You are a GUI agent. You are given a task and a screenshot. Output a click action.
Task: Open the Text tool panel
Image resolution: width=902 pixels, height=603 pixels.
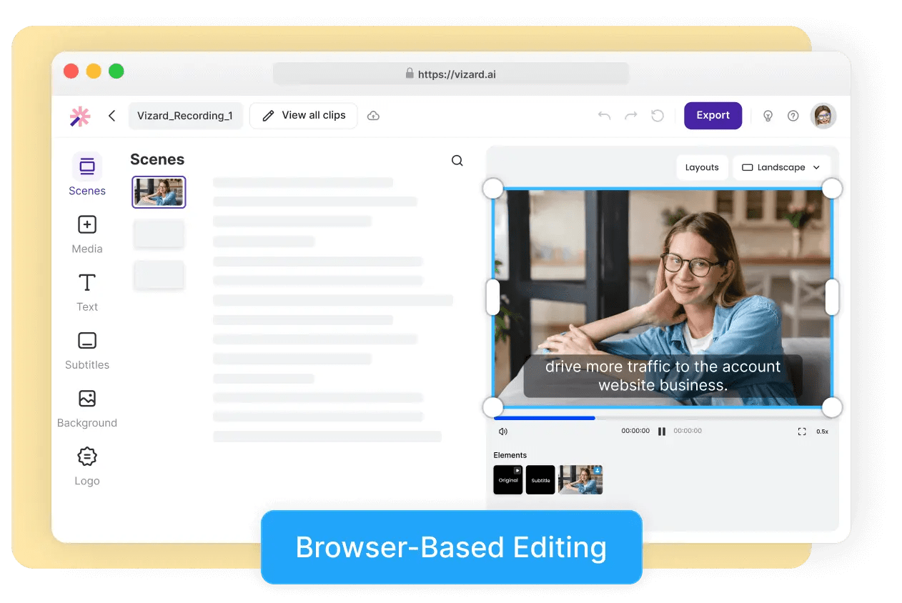pos(86,290)
